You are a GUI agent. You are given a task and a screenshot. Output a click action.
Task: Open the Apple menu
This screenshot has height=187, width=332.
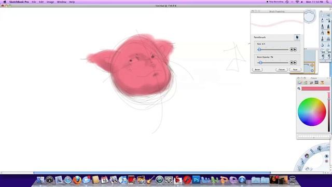point(5,2)
